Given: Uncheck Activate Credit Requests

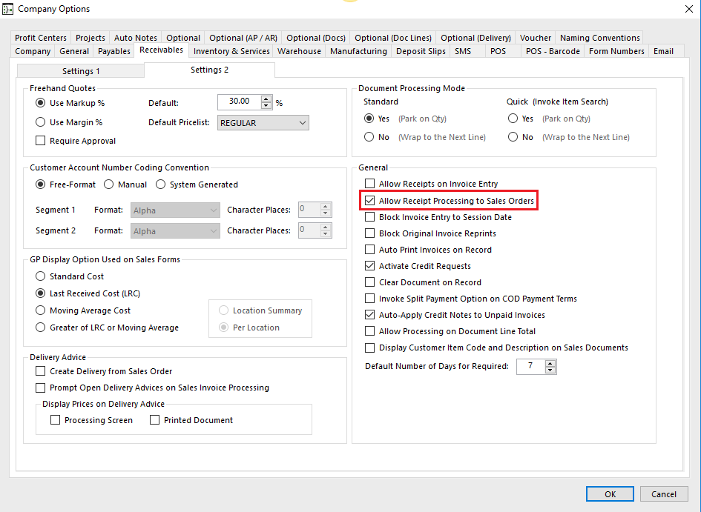Looking at the screenshot, I should tap(369, 265).
